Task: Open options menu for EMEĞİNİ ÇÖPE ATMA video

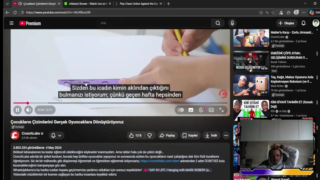Action: (317, 53)
